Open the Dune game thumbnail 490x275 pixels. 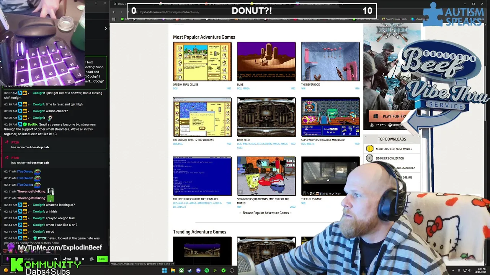(x=266, y=61)
